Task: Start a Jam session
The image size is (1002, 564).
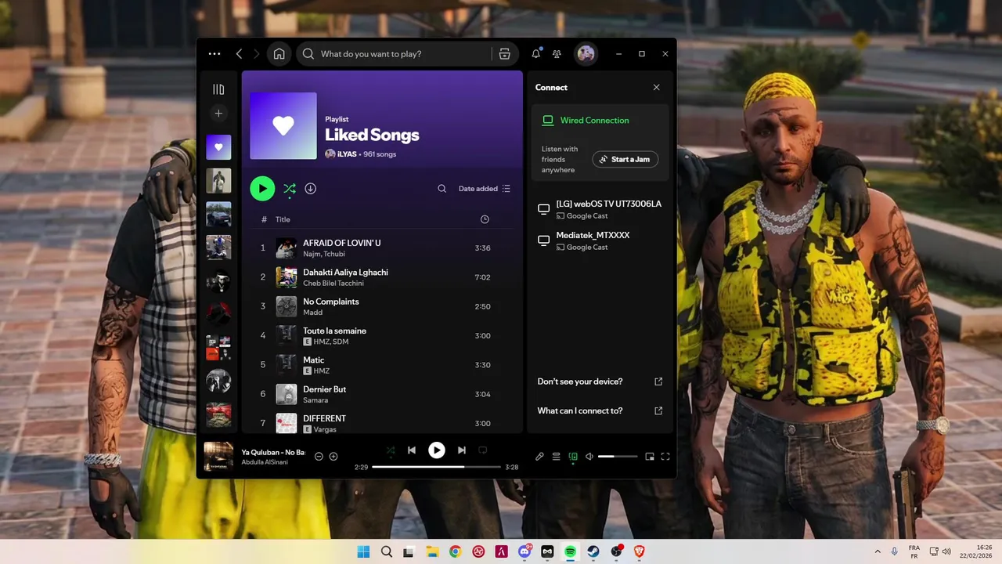Action: 625,159
